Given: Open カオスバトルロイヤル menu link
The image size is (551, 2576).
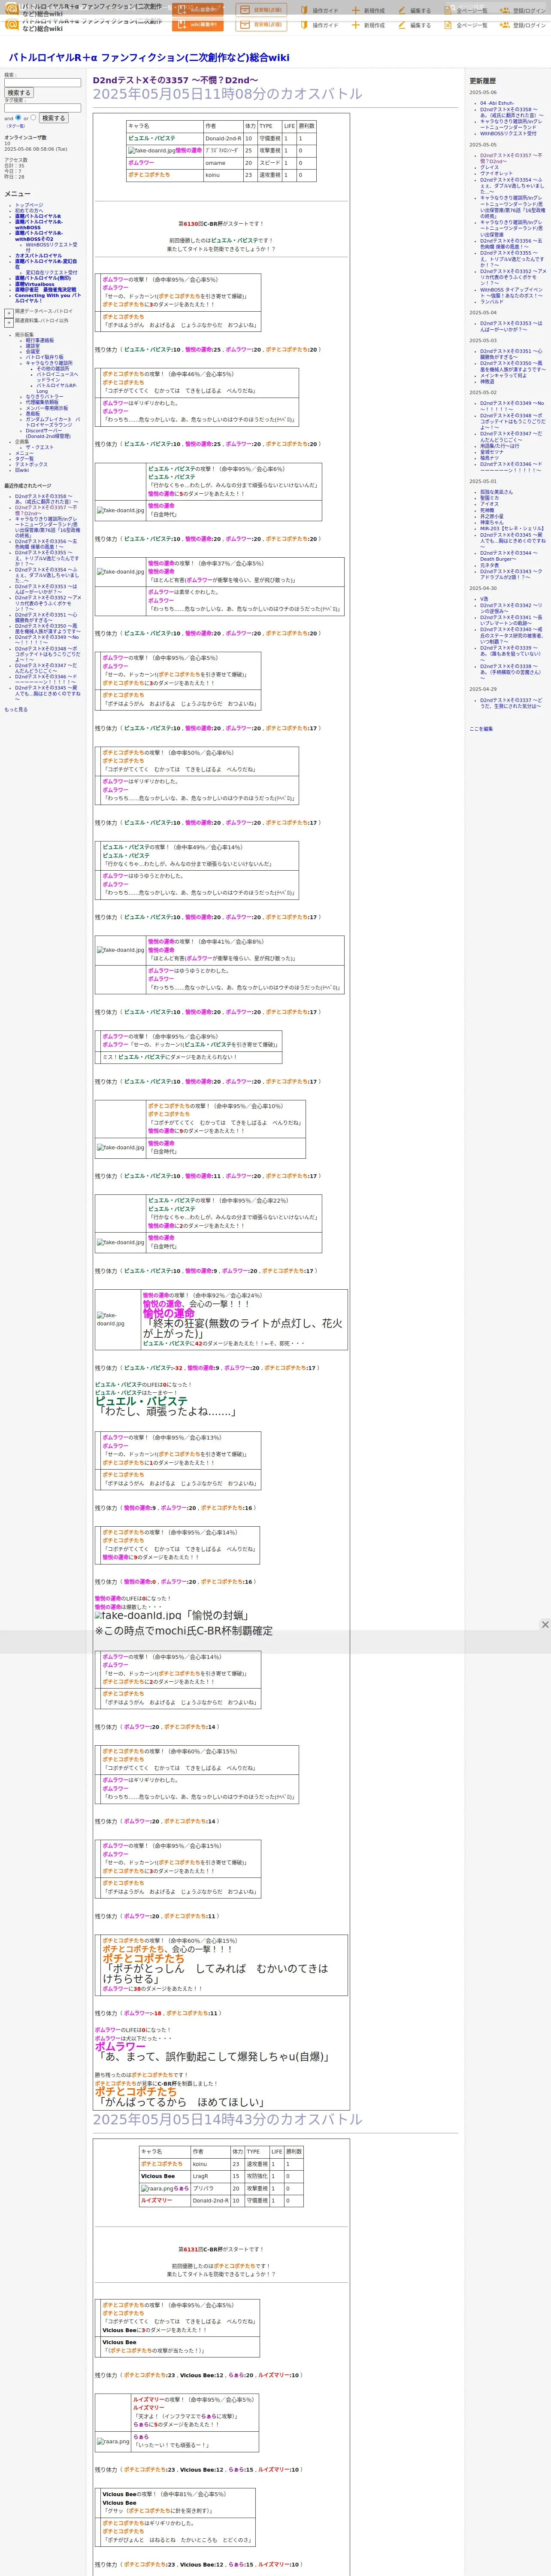Looking at the screenshot, I should pos(38,256).
